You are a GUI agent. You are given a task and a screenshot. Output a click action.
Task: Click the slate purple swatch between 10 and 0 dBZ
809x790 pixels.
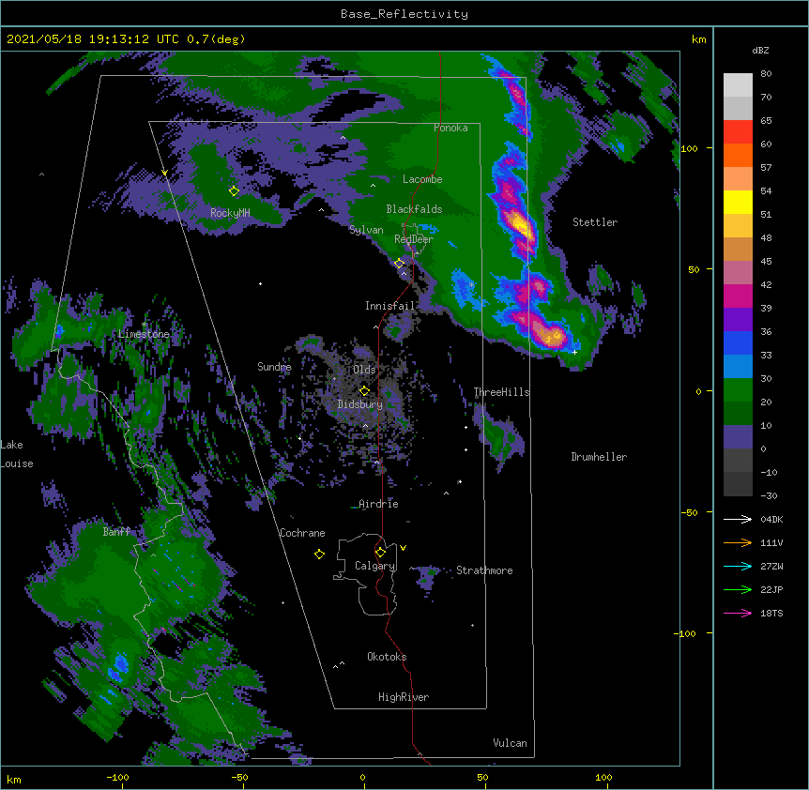pos(738,437)
